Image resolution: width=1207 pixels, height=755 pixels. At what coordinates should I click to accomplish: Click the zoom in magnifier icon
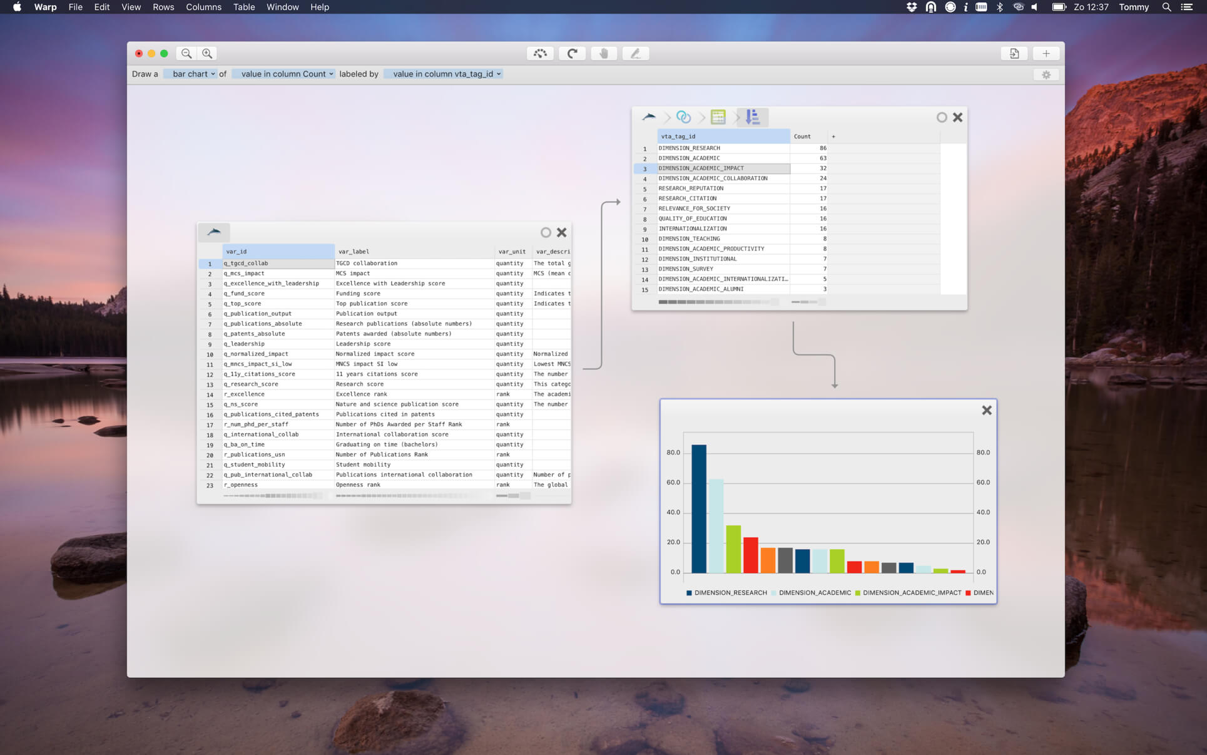click(x=207, y=54)
